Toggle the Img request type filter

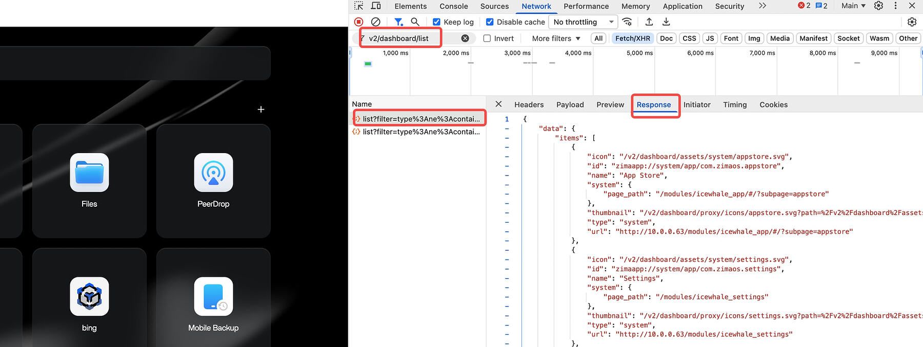pyautogui.click(x=754, y=38)
